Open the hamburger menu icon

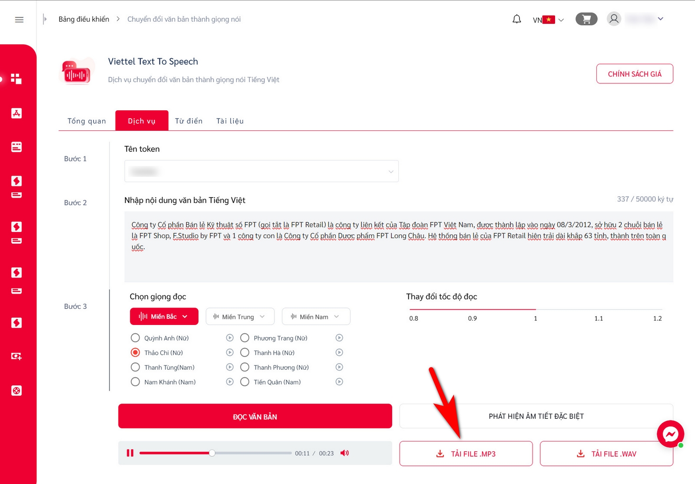19,20
